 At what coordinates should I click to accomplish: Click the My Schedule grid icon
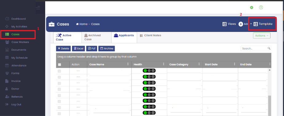pyautogui.click(x=7, y=58)
